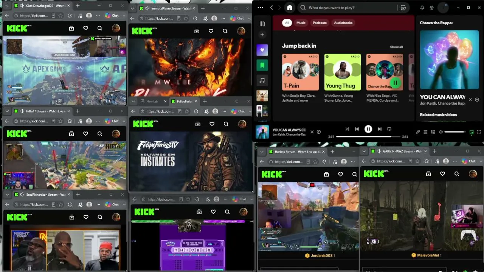Open Spotify home via the house icon
The width and height of the screenshot is (484, 272).
290,8
